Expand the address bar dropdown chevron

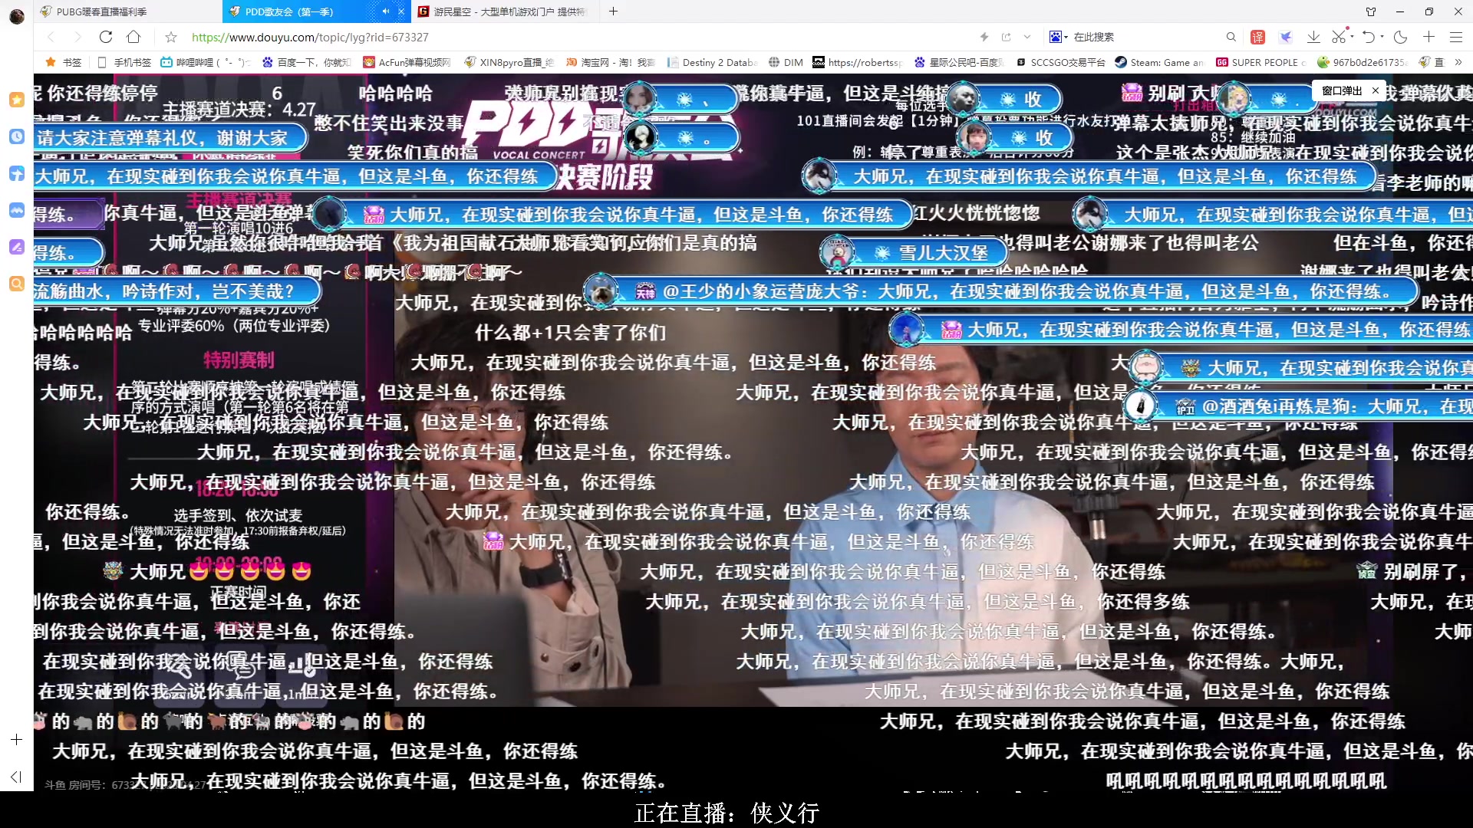[x=1027, y=37]
